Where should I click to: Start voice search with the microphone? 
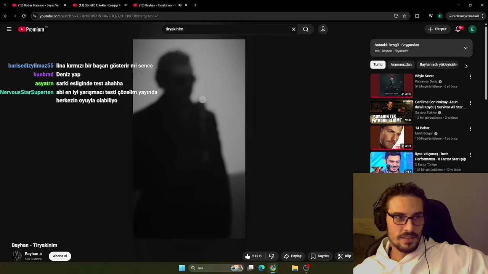[x=323, y=29]
